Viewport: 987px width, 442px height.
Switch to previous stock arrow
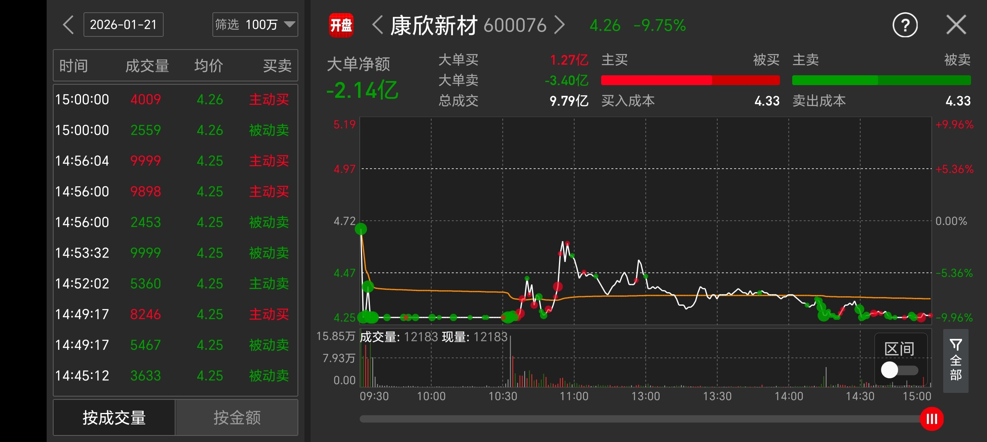click(377, 25)
